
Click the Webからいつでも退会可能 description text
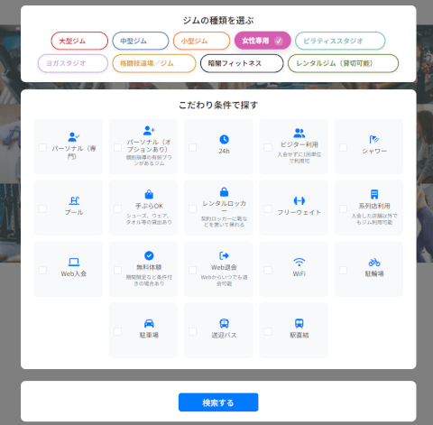point(224,281)
